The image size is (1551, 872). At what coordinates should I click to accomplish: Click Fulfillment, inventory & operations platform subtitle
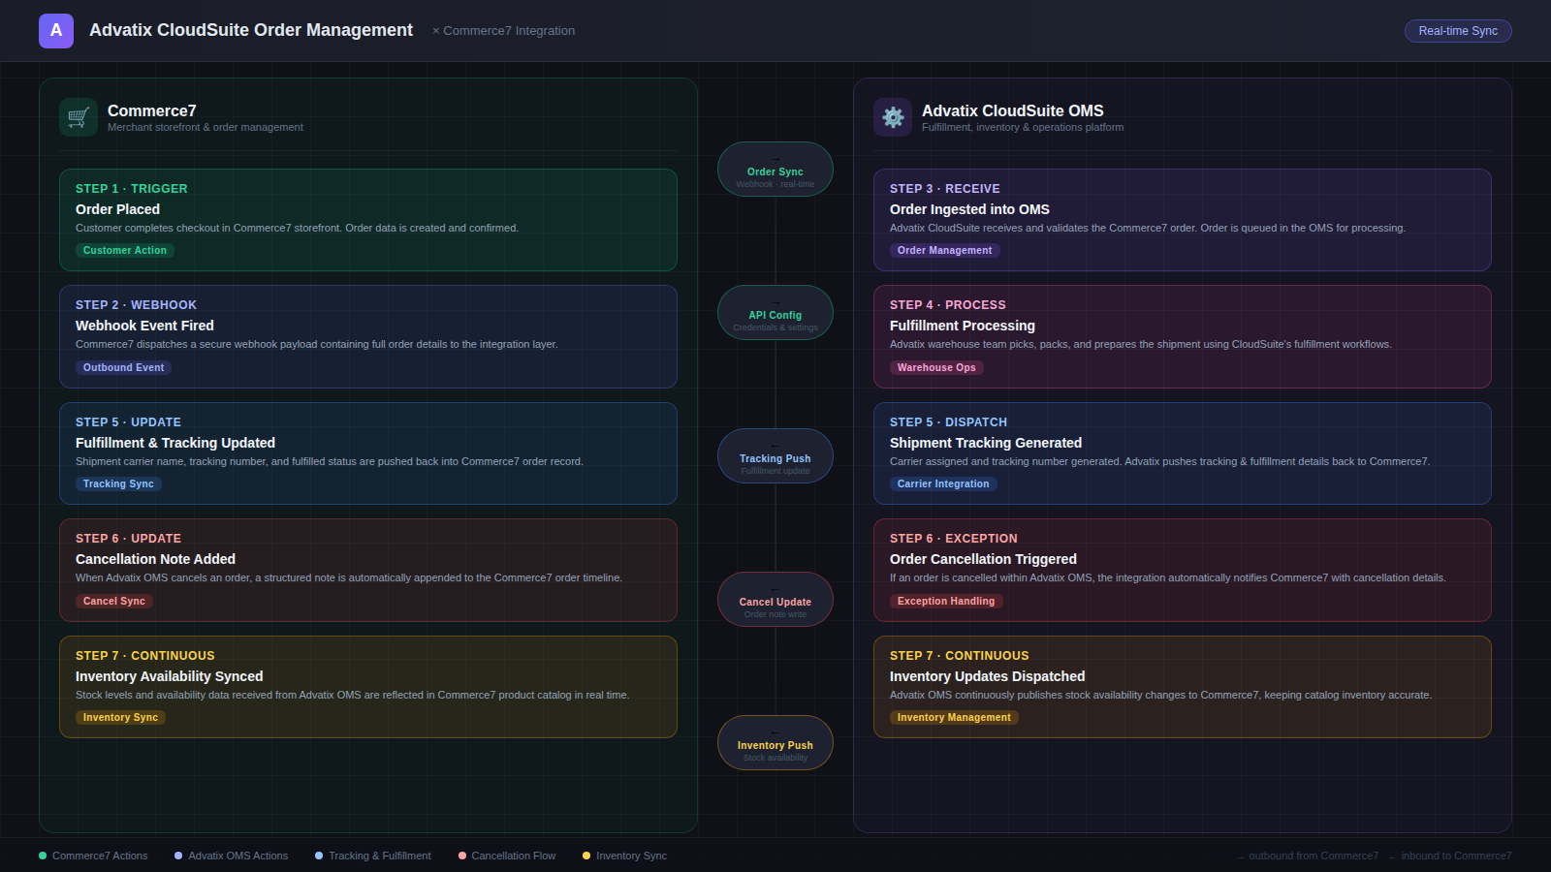point(1023,127)
